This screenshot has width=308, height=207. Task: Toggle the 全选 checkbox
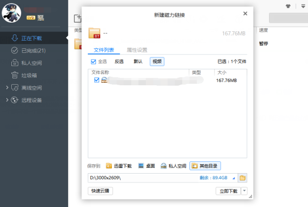pyautogui.click(x=93, y=61)
